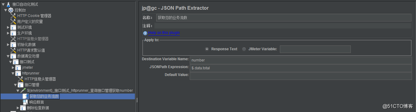Click the 接口自动化测试 test plan flask icon
Screen dimensions: 416x112
coord(9,4)
